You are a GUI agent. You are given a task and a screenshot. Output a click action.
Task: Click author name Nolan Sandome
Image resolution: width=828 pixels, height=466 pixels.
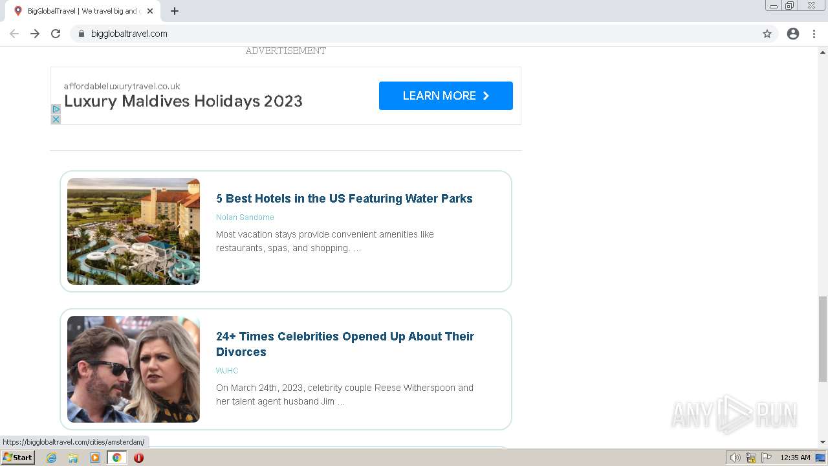[x=245, y=217]
